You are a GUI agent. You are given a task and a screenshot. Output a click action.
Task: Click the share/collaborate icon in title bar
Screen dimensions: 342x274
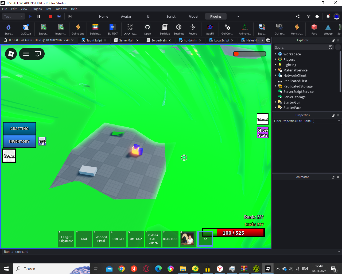pos(298,16)
